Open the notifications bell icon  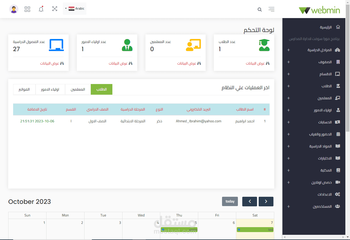pos(41,9)
